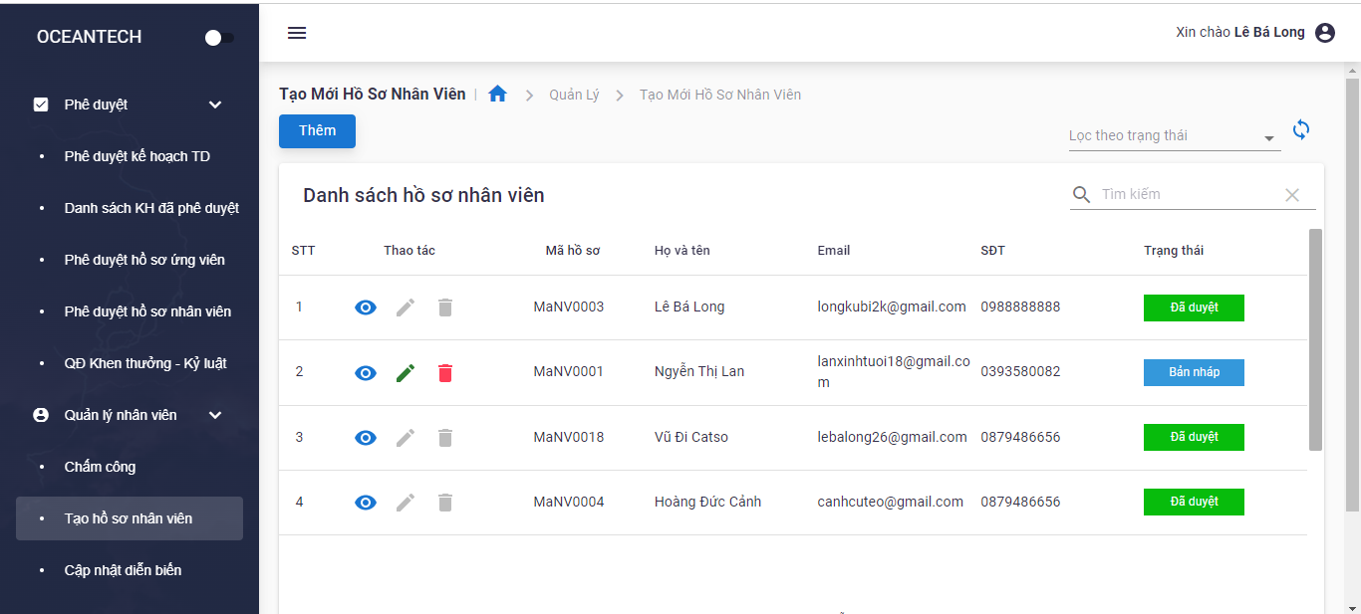
Task: Click Đã duyệt badge for MaNV0003
Action: click(1194, 307)
